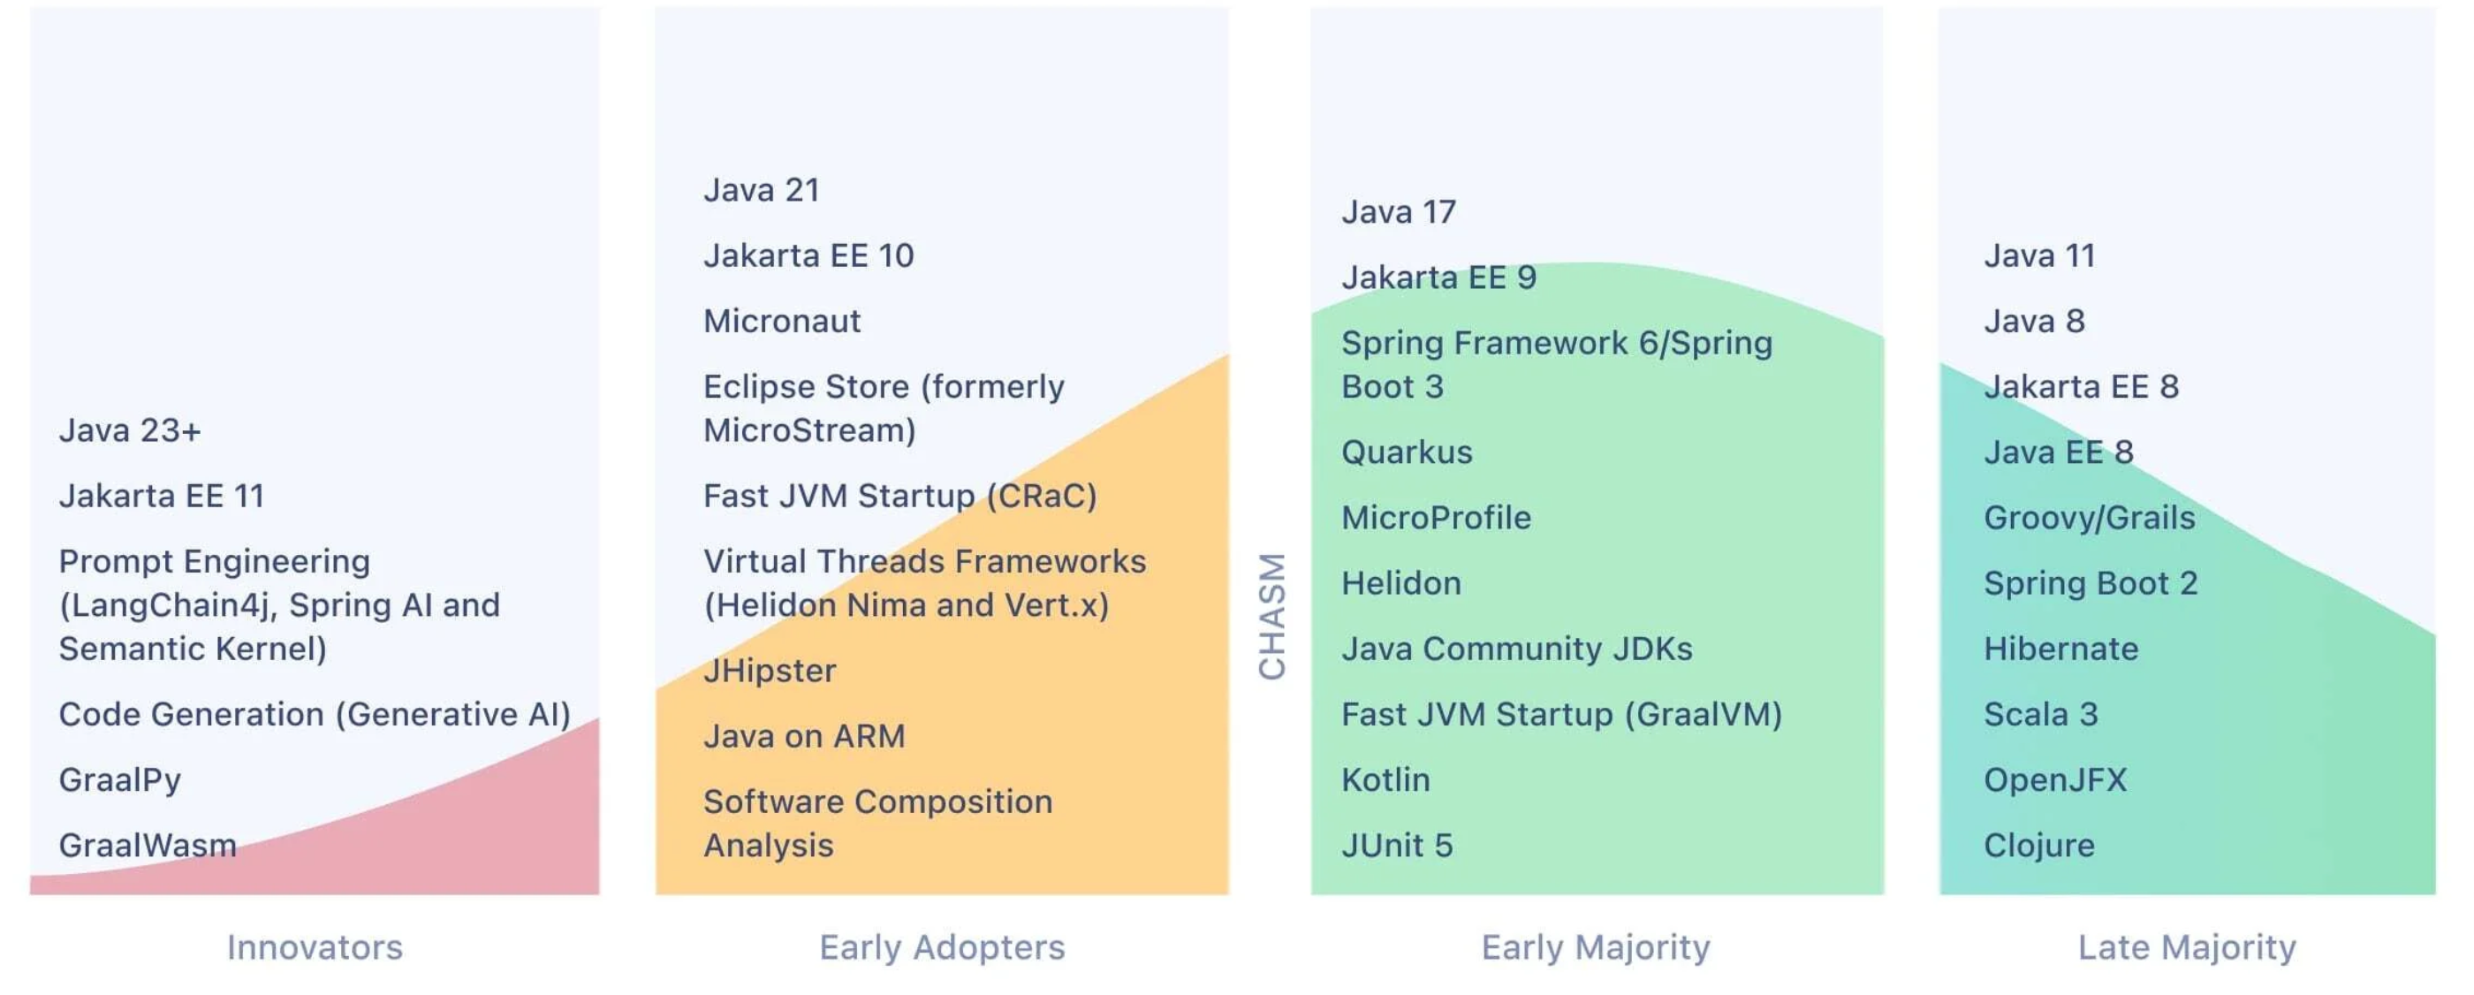
Task: Select the Java on ARM entry
Action: coord(804,736)
